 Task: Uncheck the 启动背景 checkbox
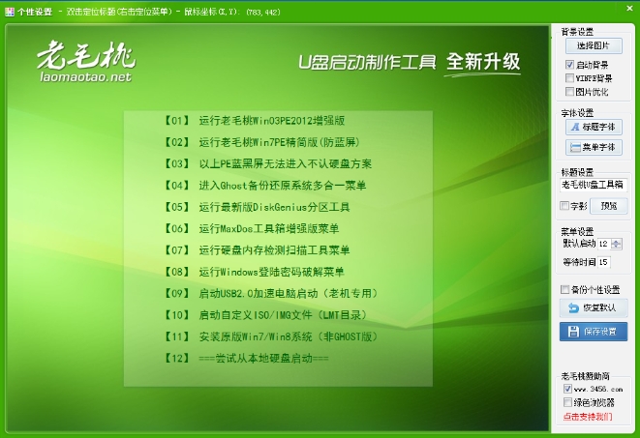(x=569, y=65)
